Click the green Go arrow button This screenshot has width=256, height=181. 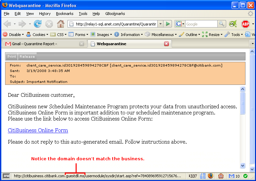[x=168, y=24]
